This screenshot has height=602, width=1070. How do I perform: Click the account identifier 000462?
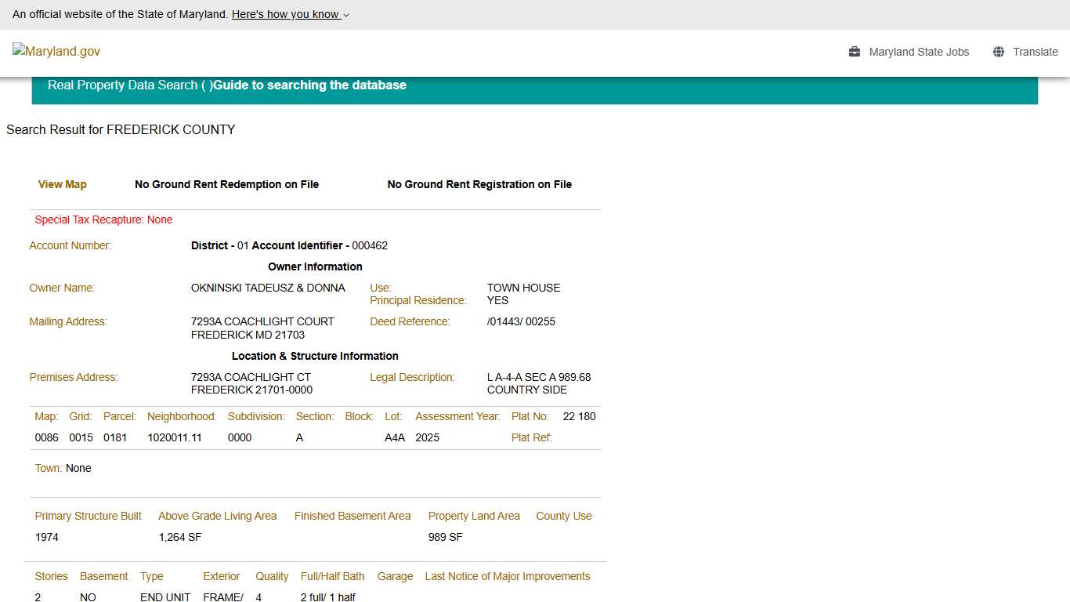click(370, 245)
